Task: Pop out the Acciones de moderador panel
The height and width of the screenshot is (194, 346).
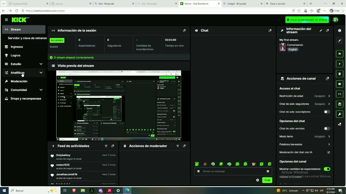Action: click(x=184, y=146)
